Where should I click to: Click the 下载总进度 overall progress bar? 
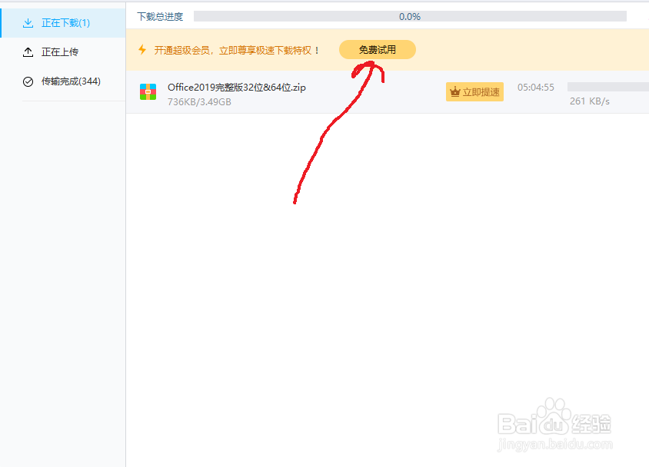410,16
